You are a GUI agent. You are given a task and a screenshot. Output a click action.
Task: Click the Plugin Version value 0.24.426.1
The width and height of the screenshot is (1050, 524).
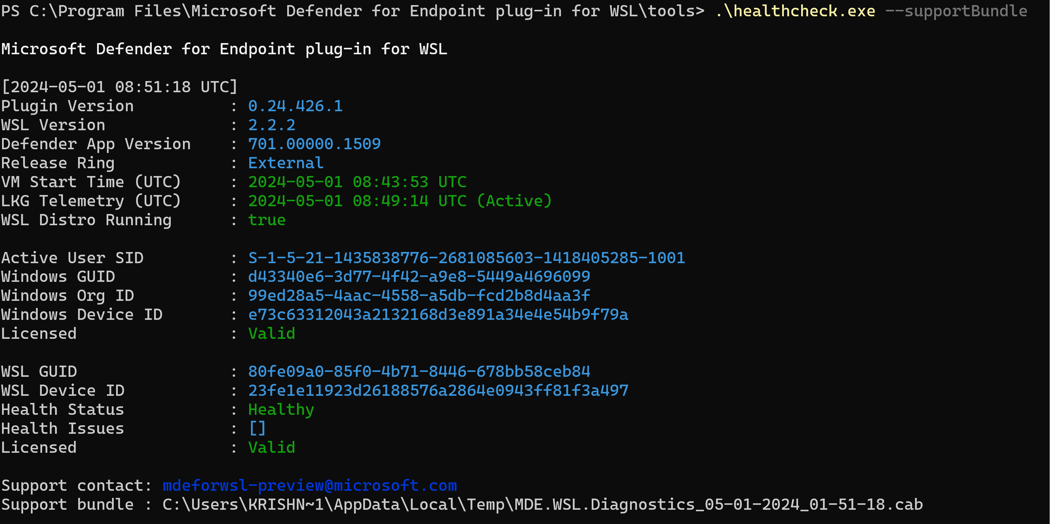tap(296, 106)
